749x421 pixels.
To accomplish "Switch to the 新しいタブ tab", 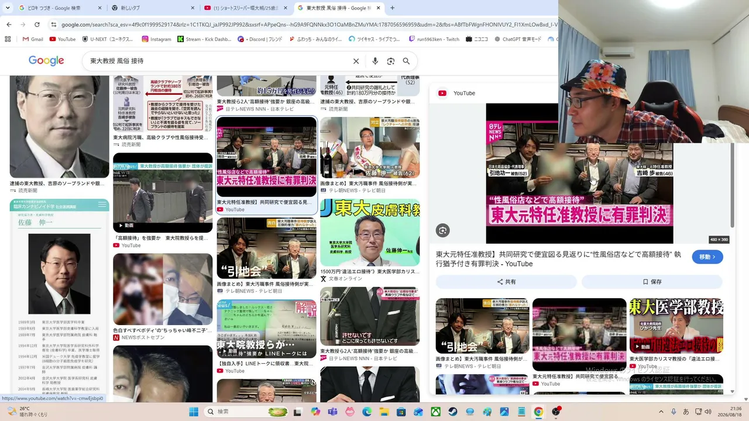I will [153, 8].
